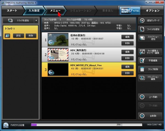Click the smart render badge on clip 1

(x=51, y=43)
